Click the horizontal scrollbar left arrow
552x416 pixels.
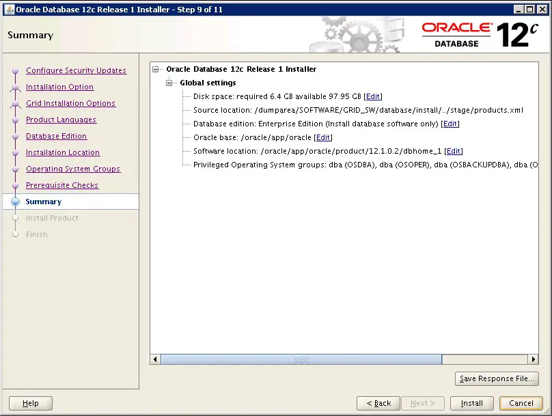click(x=155, y=359)
